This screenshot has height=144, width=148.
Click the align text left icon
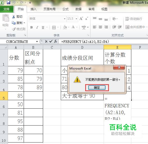pos(95,27)
